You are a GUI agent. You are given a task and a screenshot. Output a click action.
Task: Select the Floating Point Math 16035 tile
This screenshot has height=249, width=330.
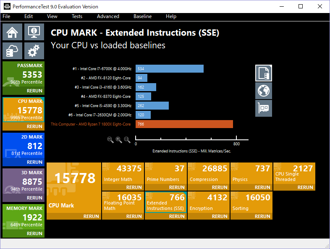(x=123, y=202)
